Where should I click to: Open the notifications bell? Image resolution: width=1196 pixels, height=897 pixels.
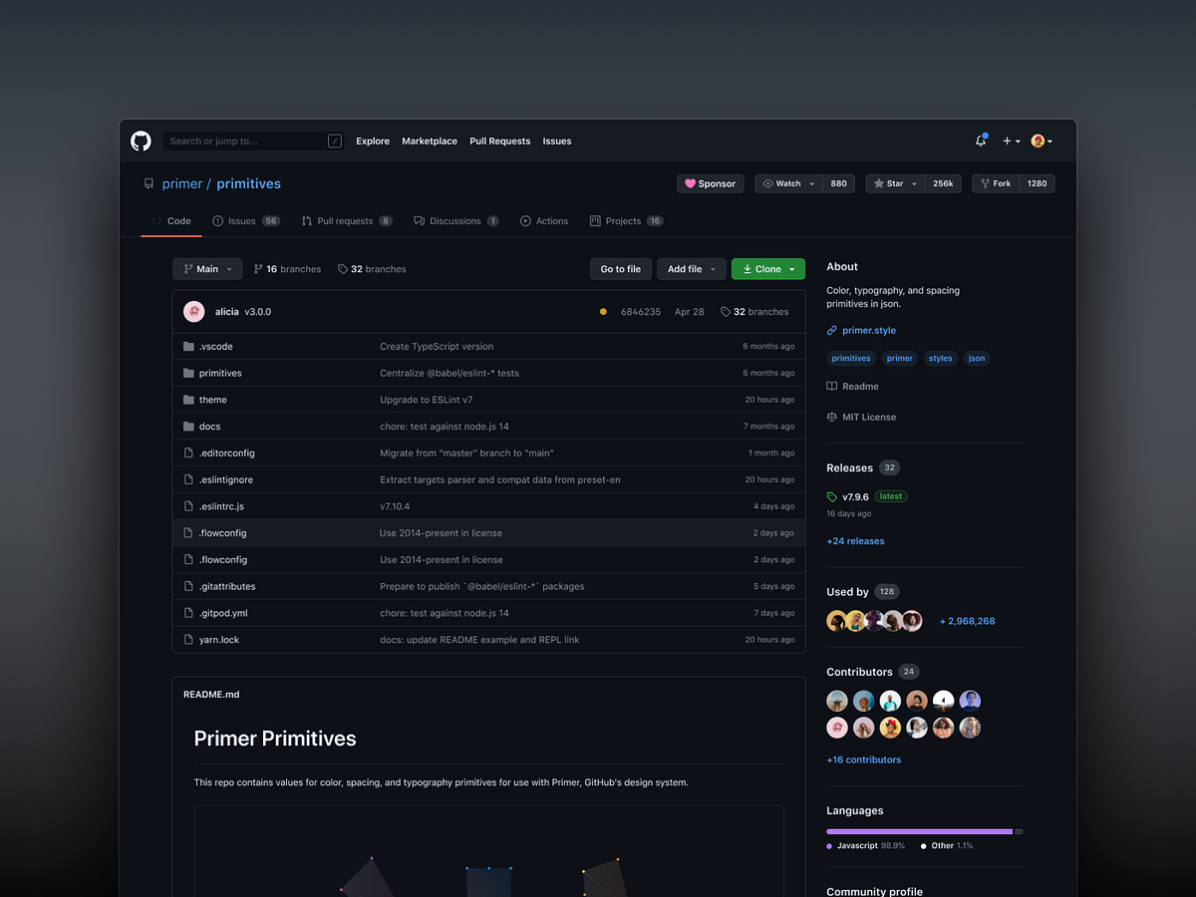(980, 141)
